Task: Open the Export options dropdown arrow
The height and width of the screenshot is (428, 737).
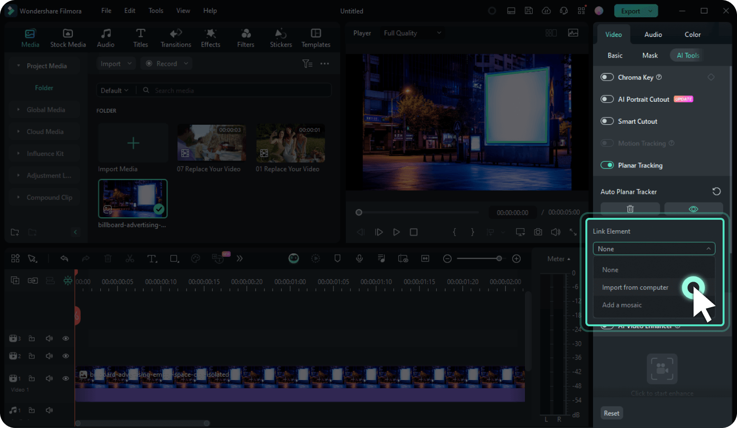Action: pos(651,11)
